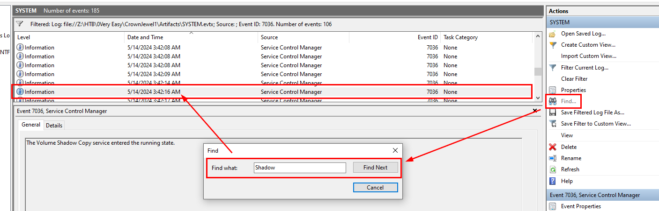Click the blue Help question mark icon
The width and height of the screenshot is (659, 211).
click(553, 181)
